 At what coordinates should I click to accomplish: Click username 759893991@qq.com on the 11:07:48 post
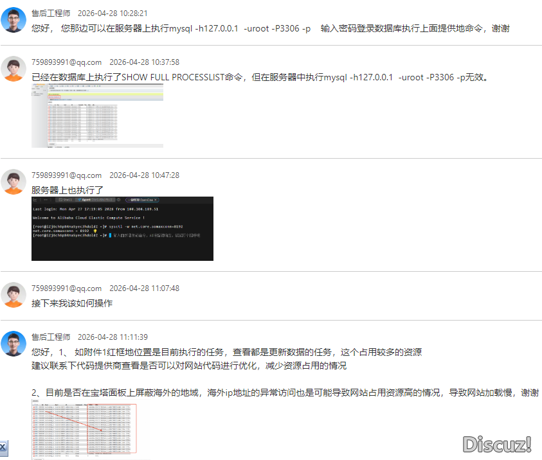pyautogui.click(x=66, y=288)
